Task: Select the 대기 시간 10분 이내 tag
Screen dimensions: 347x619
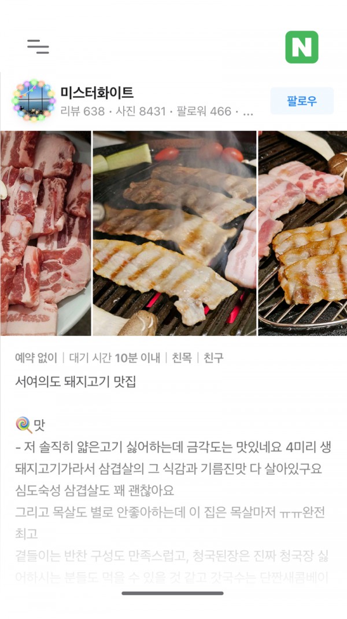Action: [115, 358]
